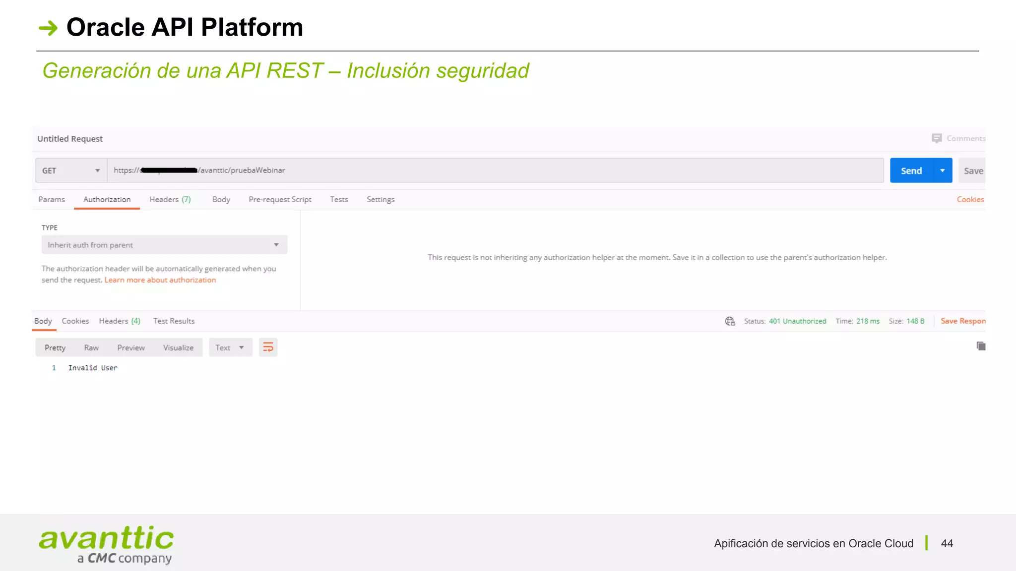Choose the Preview response view
This screenshot has width=1016, height=571.
pos(131,347)
